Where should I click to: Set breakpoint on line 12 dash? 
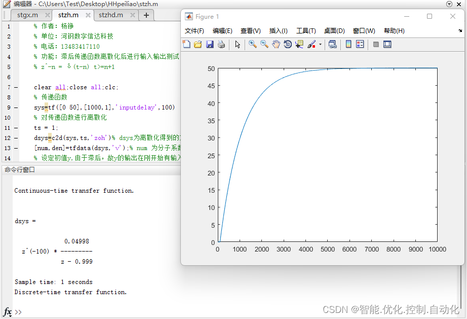coord(16,138)
